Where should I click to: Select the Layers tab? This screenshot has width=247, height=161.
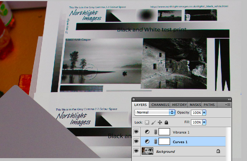pos(140,105)
